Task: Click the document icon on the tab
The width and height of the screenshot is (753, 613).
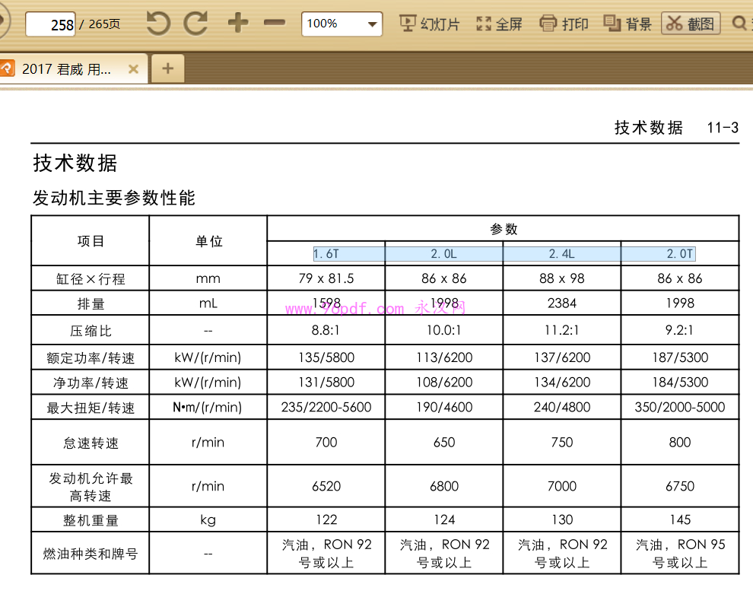Action: (7, 69)
